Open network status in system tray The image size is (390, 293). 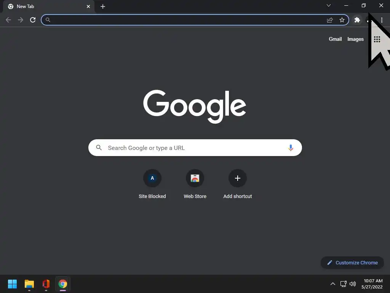click(344, 284)
